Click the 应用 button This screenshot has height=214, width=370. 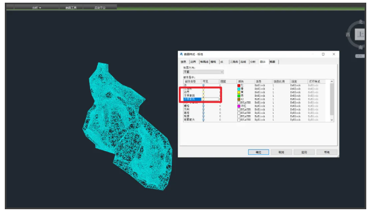[x=304, y=152]
